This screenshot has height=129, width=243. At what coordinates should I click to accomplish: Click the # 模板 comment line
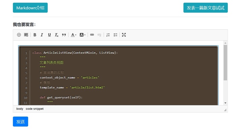(45, 82)
